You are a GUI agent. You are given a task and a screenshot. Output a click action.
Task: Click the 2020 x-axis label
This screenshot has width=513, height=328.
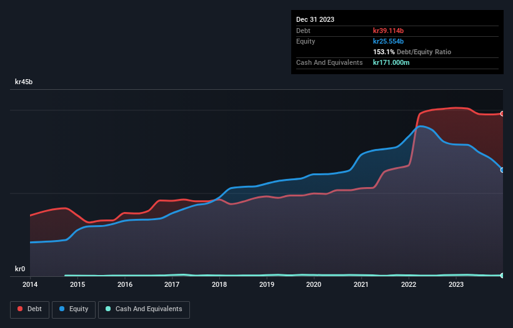[314, 284]
